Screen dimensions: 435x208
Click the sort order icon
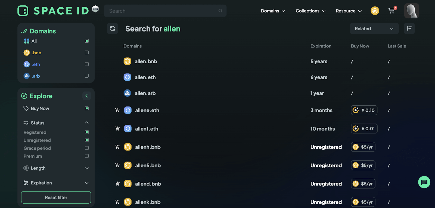click(x=409, y=29)
